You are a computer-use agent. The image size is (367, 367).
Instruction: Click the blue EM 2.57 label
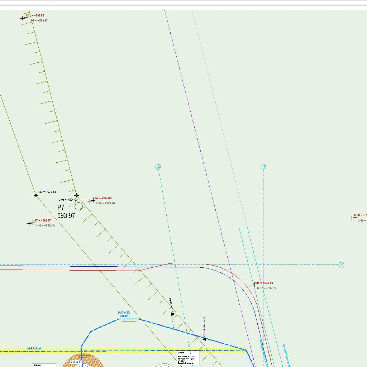point(76,362)
